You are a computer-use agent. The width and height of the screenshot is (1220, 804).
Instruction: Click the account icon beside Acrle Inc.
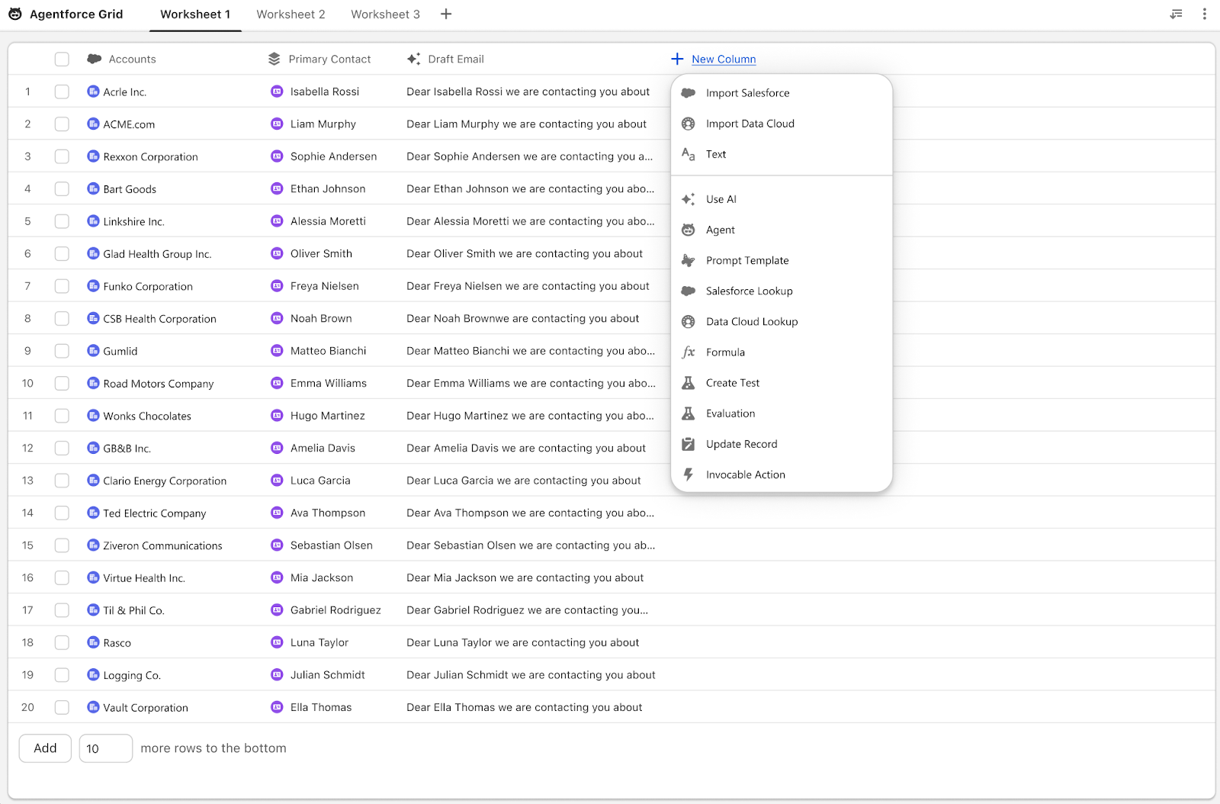93,92
